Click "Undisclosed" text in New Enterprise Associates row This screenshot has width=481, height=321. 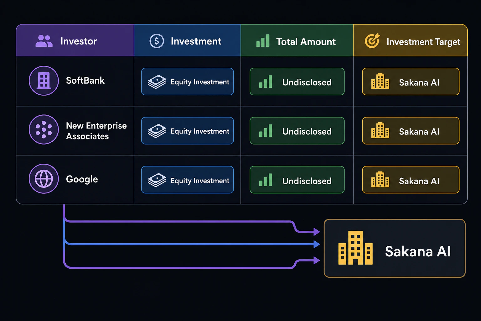tap(307, 132)
